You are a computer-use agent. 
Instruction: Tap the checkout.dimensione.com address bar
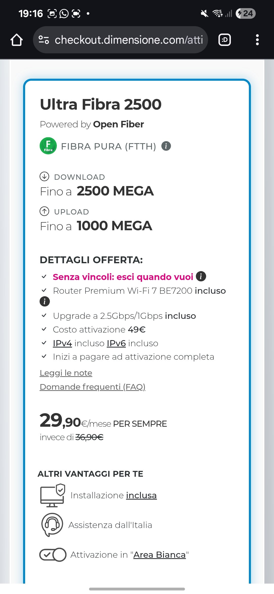pyautogui.click(x=128, y=40)
